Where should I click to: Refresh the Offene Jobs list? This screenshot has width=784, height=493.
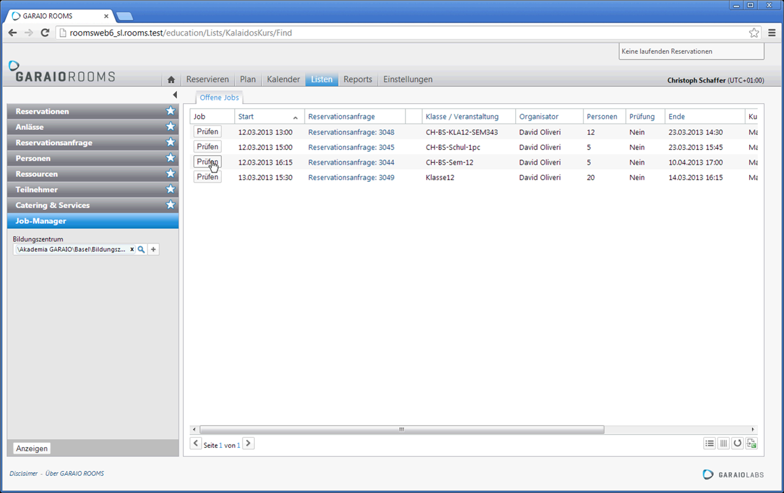pos(737,443)
